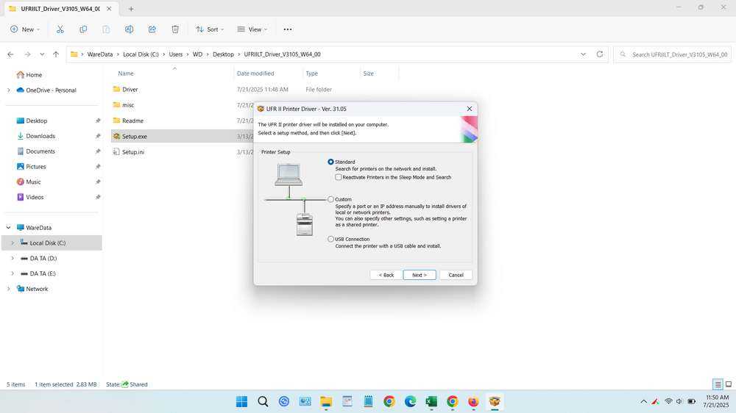Close the UFR II Printer Driver dialog
The height and width of the screenshot is (413, 736).
[x=470, y=109]
